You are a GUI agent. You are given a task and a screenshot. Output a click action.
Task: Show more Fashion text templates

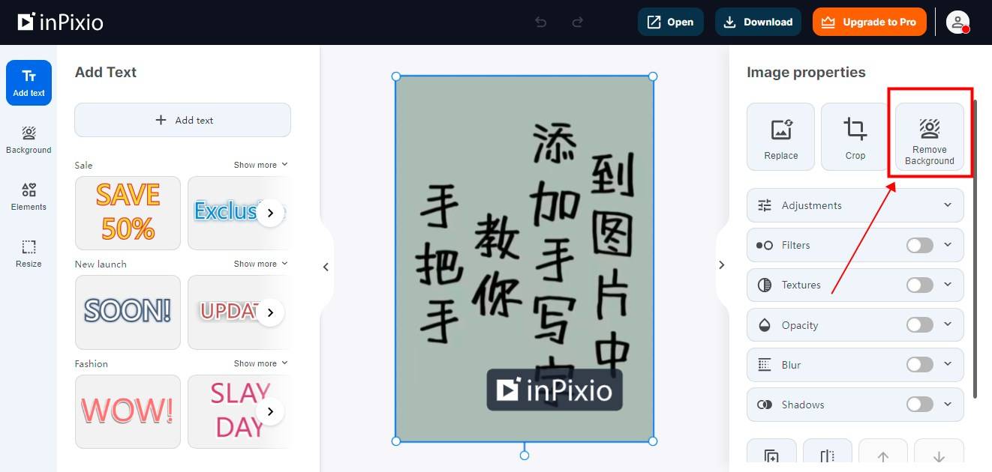coord(260,363)
